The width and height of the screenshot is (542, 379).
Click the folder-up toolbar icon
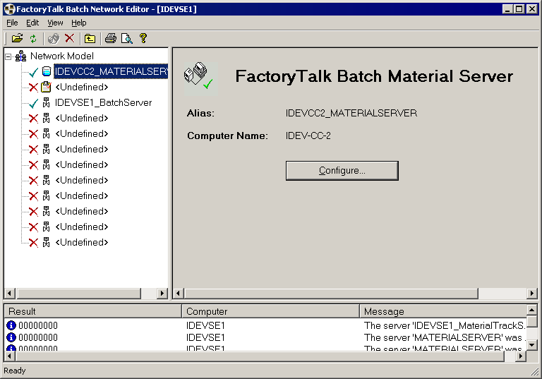(x=90, y=38)
